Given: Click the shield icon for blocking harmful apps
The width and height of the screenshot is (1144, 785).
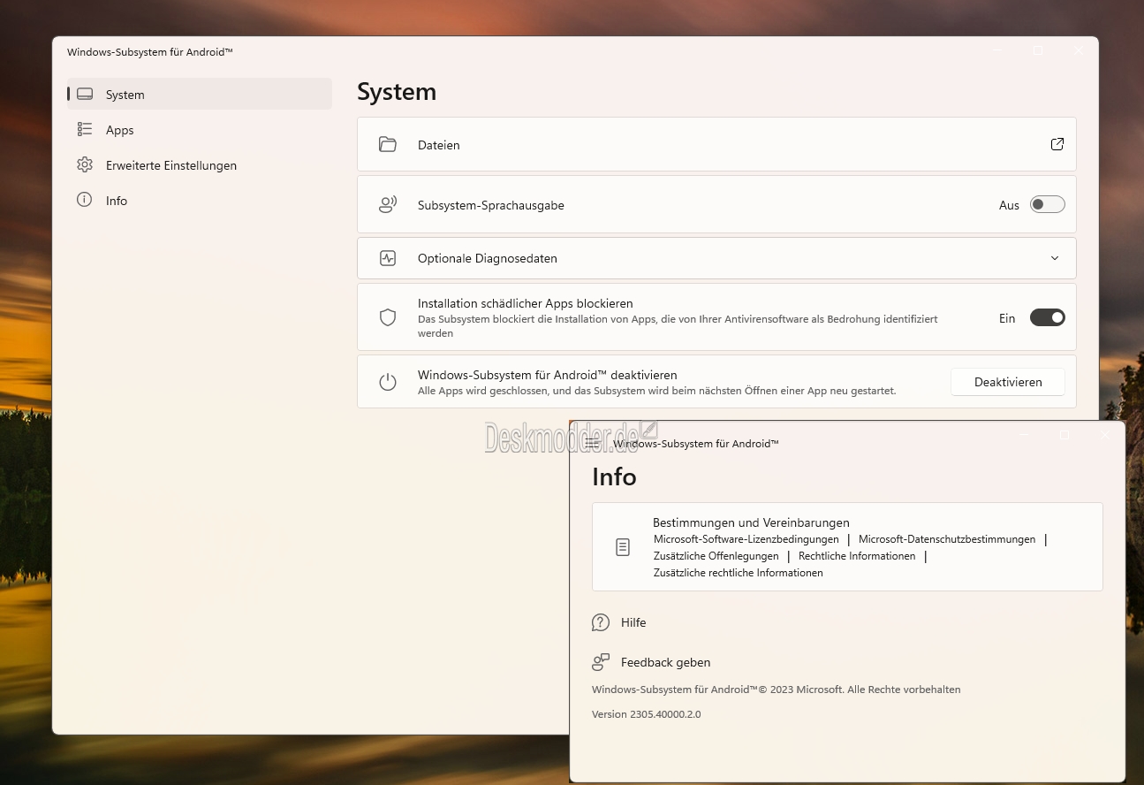Looking at the screenshot, I should 388,317.
